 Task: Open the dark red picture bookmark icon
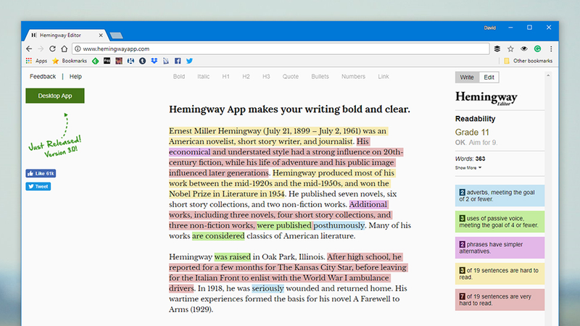119,61
